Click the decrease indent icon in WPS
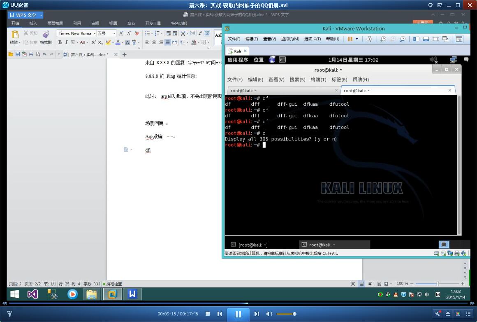477x322 pixels. 168,33
